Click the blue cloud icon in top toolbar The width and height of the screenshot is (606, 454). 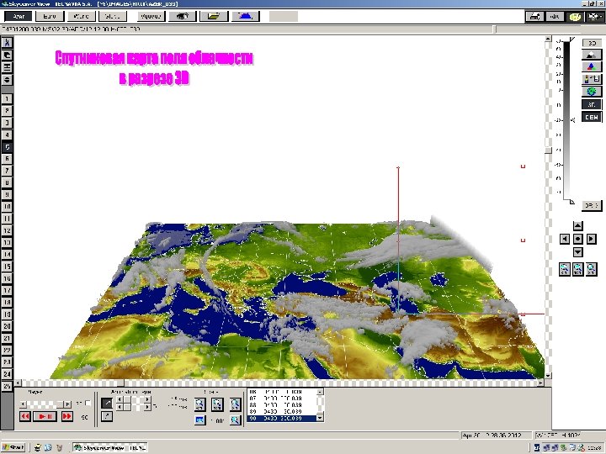(246, 16)
